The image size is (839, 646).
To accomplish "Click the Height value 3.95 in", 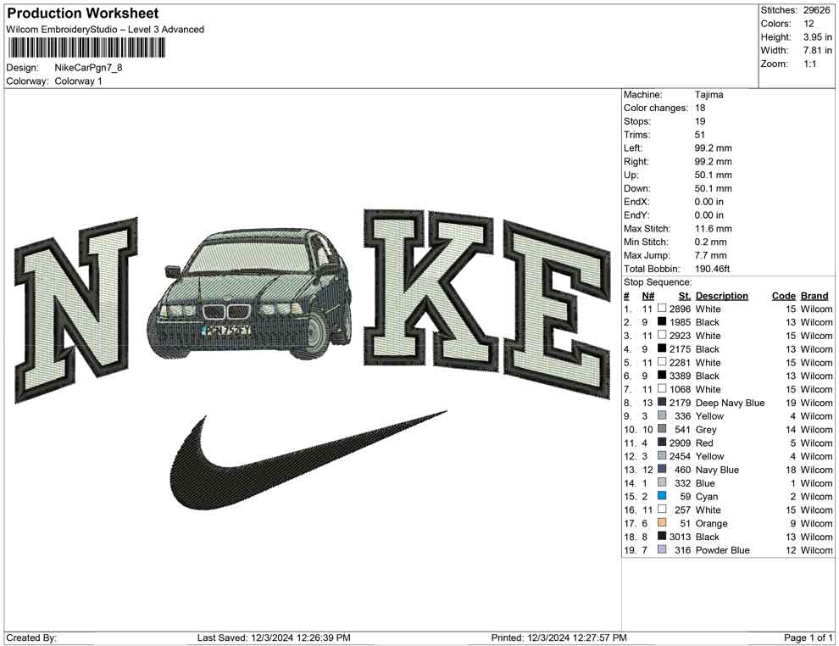I will tap(817, 37).
